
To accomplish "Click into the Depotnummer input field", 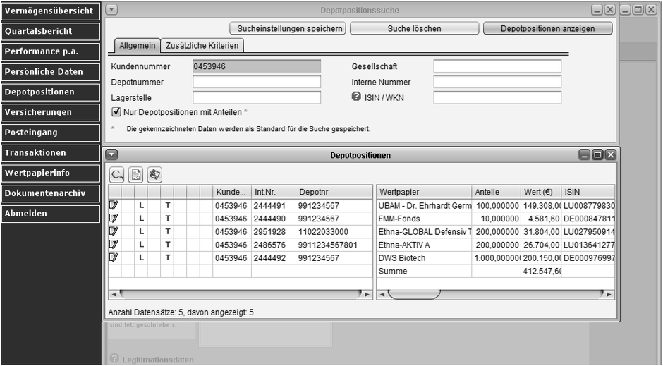I will pyautogui.click(x=257, y=82).
